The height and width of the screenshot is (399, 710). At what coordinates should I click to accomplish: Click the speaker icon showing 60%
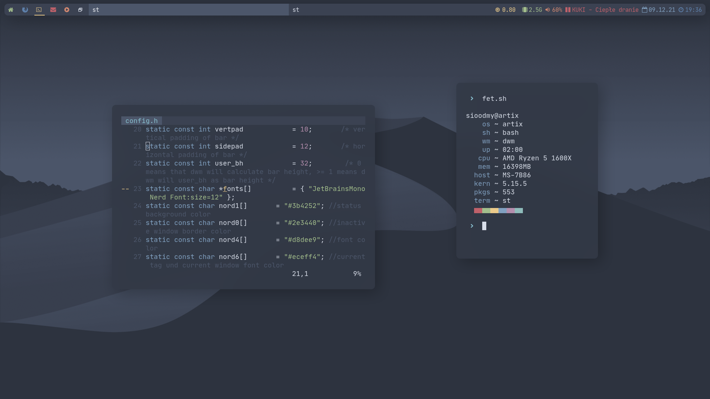point(547,10)
